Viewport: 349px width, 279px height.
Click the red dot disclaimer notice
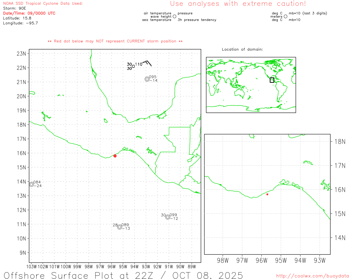[115, 41]
